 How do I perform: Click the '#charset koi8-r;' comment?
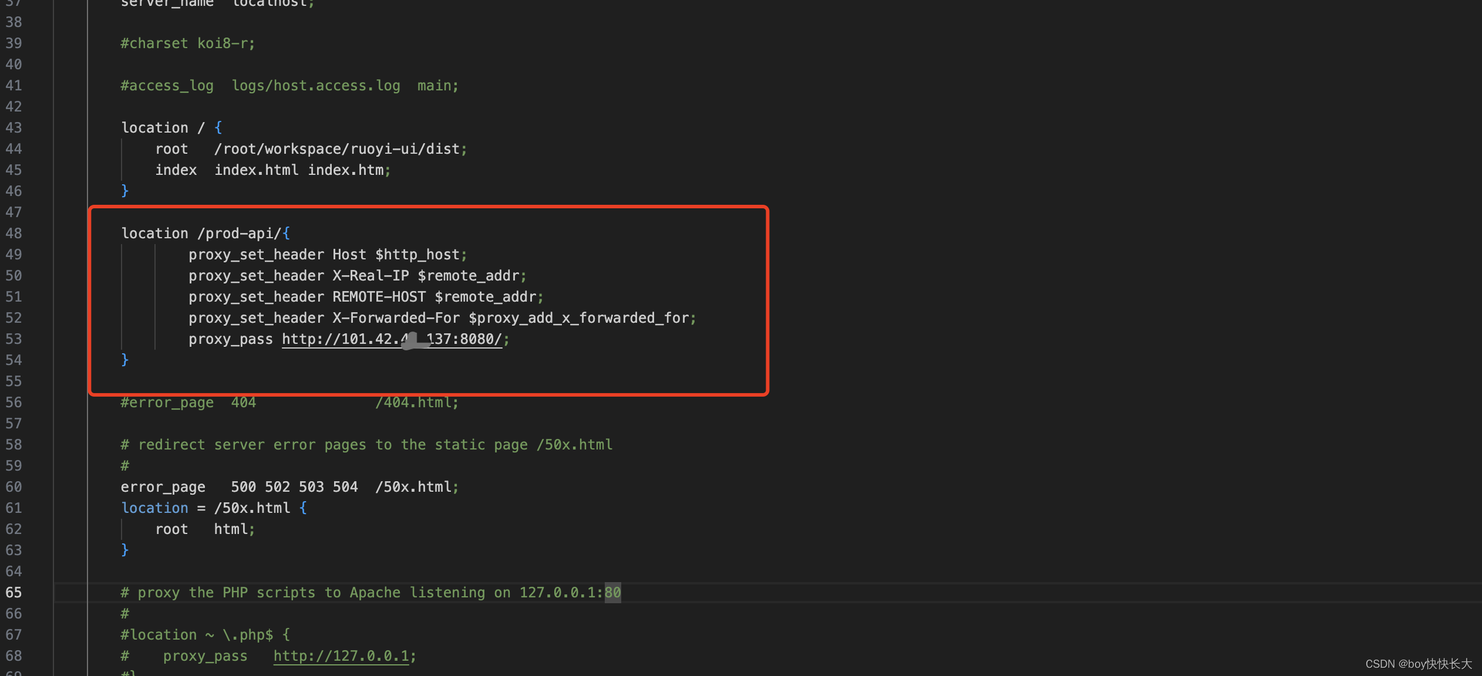click(188, 43)
